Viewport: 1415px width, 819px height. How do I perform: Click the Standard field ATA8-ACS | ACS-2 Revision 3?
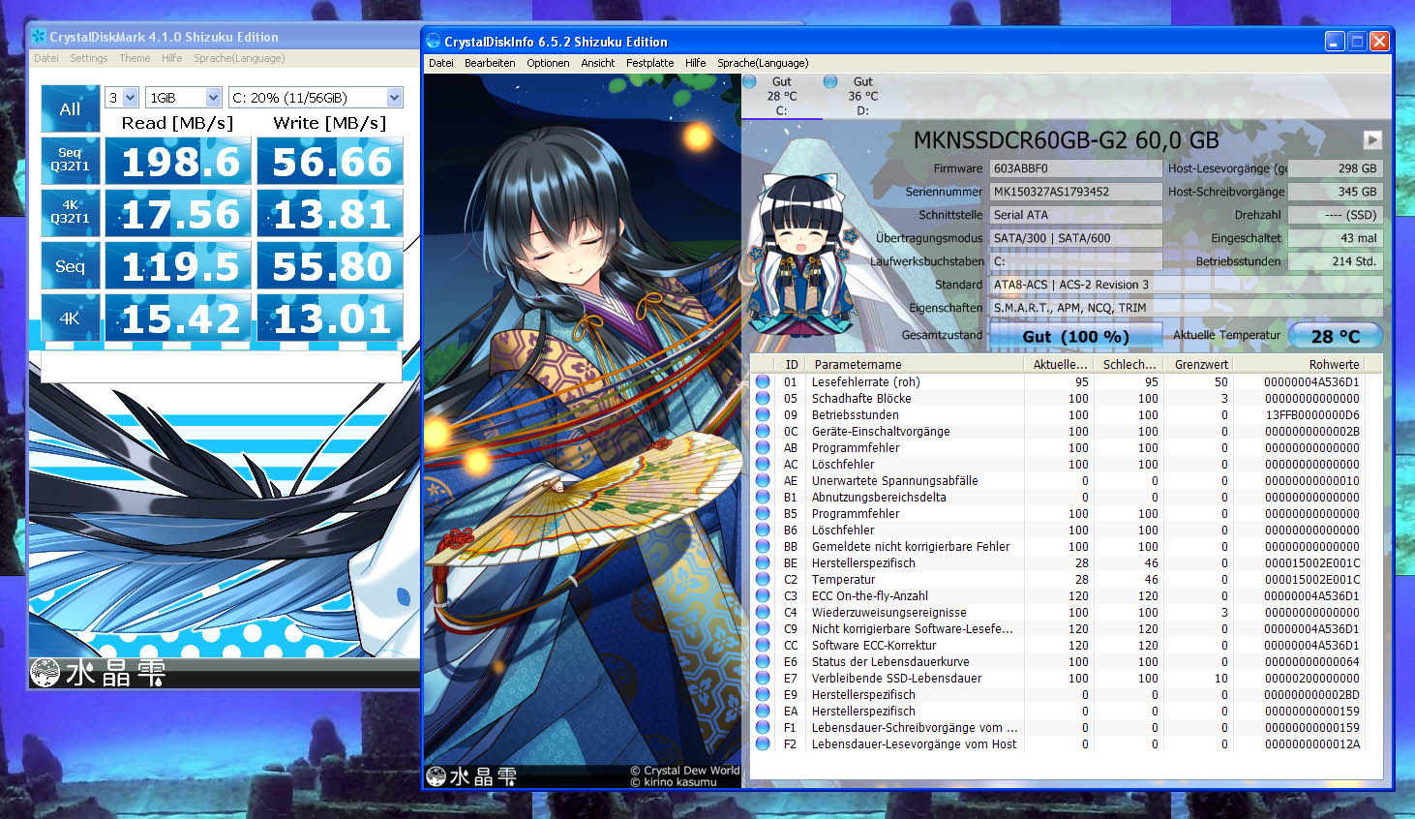click(x=1187, y=285)
